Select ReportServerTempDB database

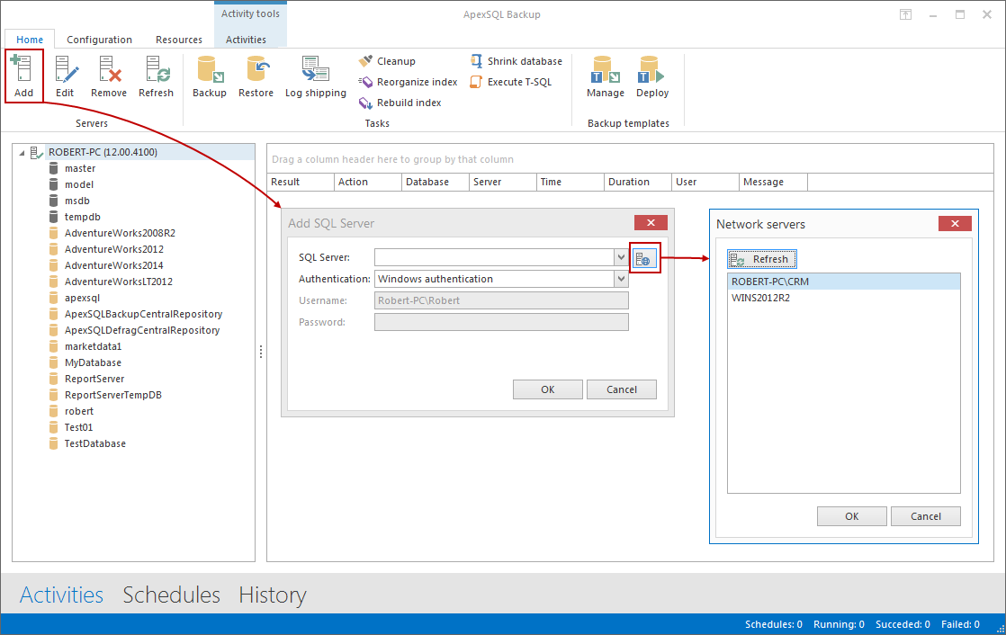pyautogui.click(x=112, y=395)
